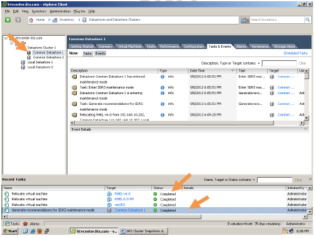Viewport: 315px width, 238px height.
Task: Open Internet Explorer from quick launch
Action: click(33, 231)
